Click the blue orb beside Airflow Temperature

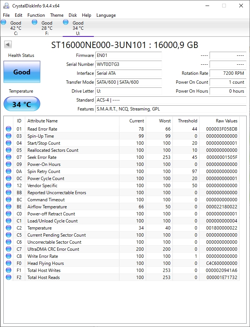tap(9, 207)
